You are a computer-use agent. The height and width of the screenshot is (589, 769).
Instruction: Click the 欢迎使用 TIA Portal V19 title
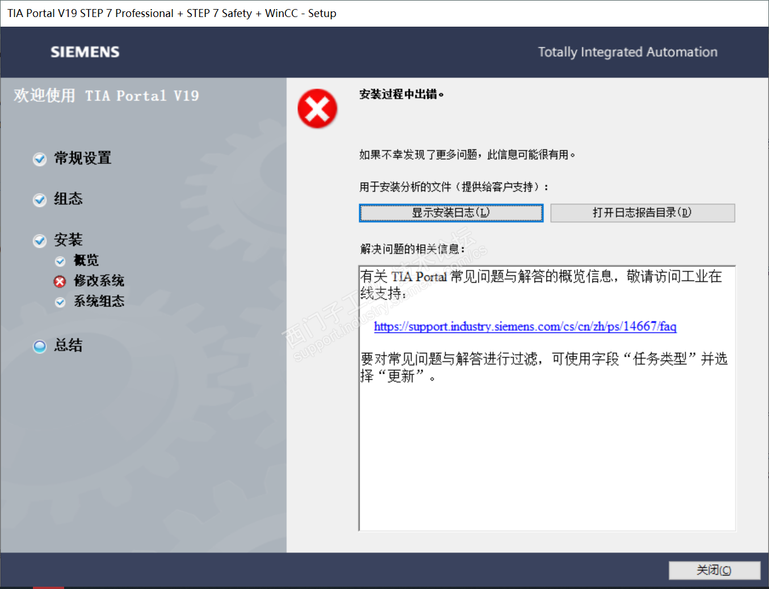coord(107,95)
